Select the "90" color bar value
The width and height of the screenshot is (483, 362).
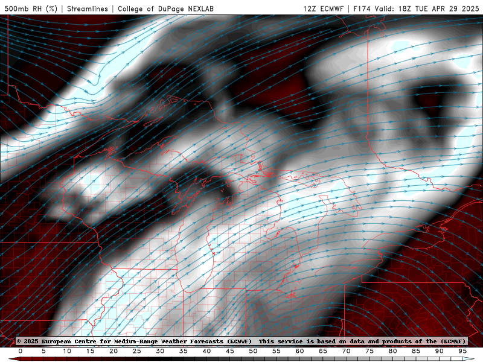(x=440, y=351)
